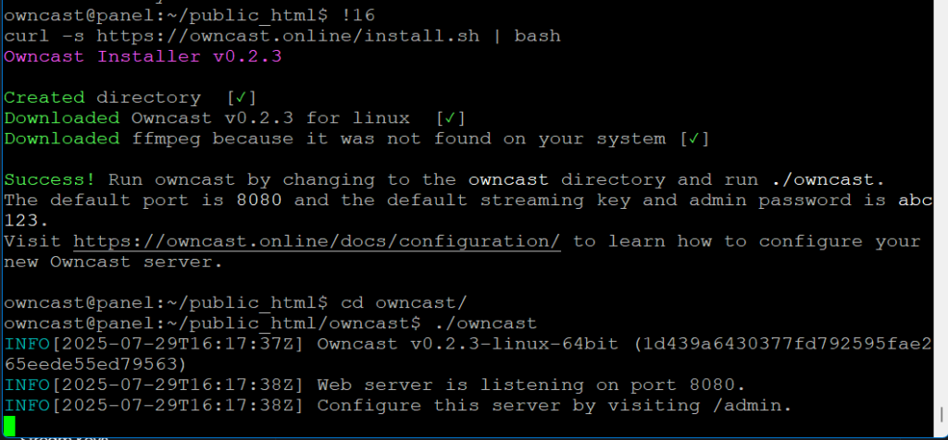Click the ./owncast command at the prompt
The width and height of the screenshot is (948, 440).
tap(485, 323)
